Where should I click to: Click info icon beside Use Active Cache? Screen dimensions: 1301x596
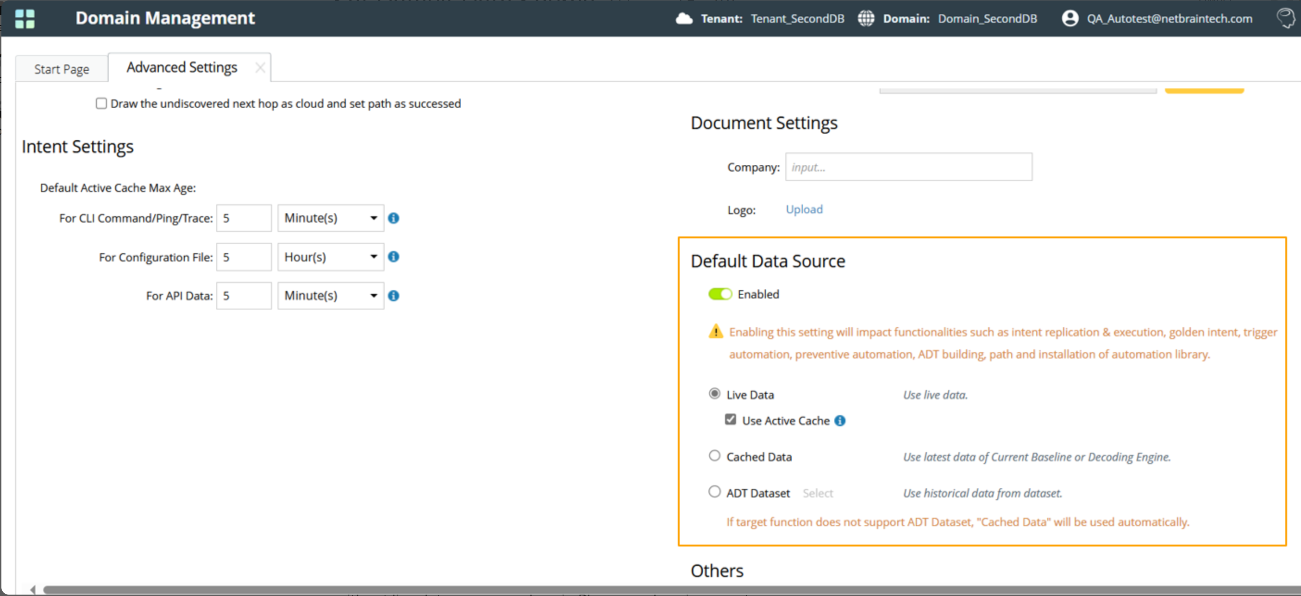coord(840,421)
